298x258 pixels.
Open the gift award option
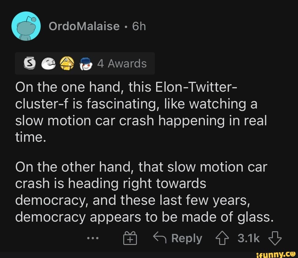pos(130,238)
